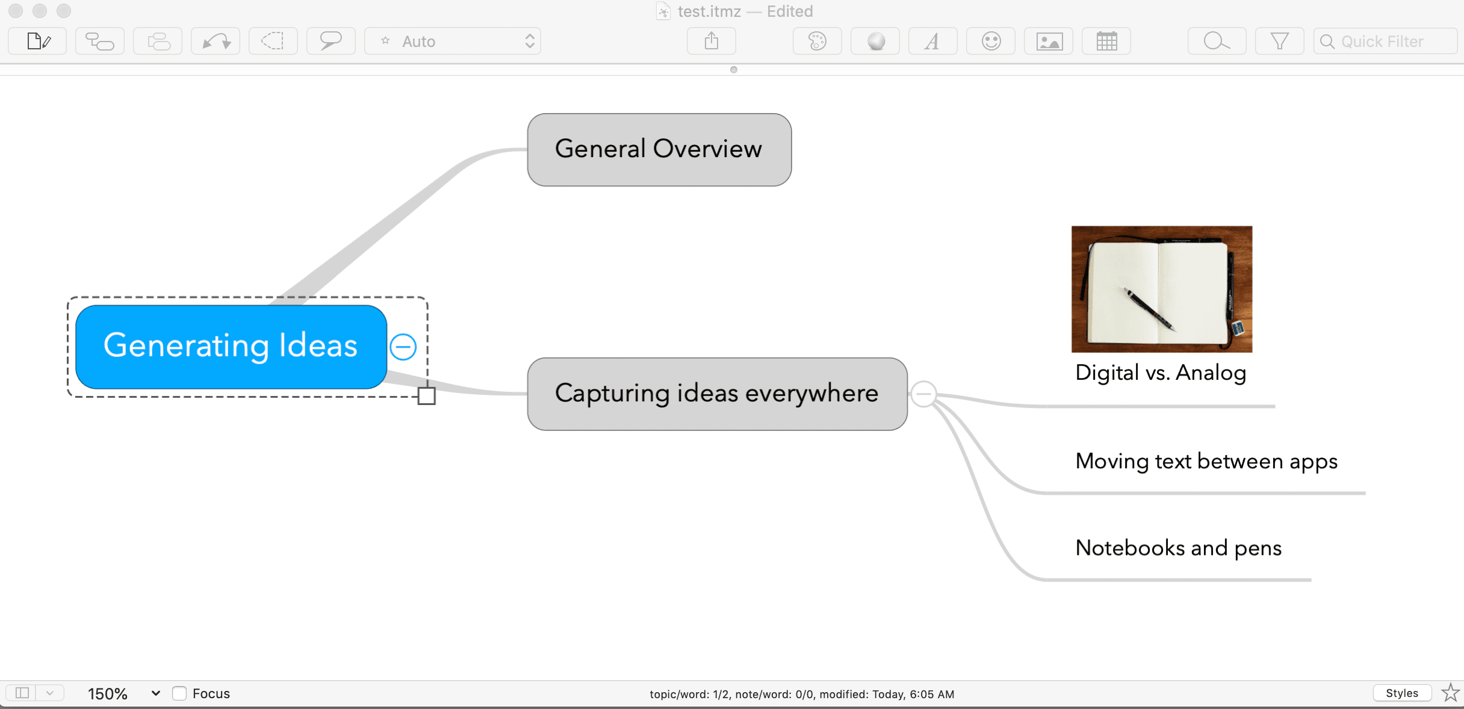This screenshot has height=709, width=1464.
Task: Click the Styles button
Action: tap(1402, 693)
